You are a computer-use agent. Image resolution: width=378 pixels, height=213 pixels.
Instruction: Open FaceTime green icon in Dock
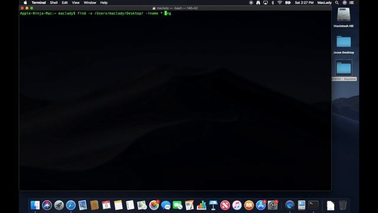point(178,205)
